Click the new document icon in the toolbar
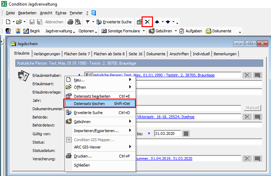This screenshot has width=271, height=176. coord(8,22)
